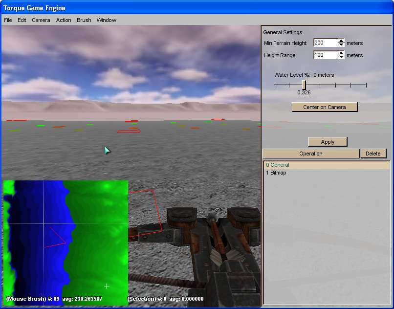The height and width of the screenshot is (309, 394).
Task: Increase Min Terrain Height with up arrow
Action: [341, 41]
